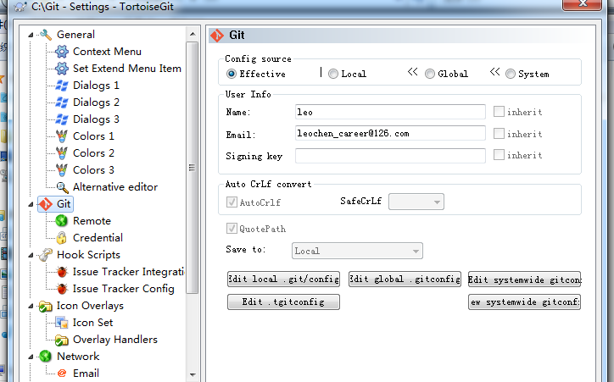Open the Overlay Handlers settings page
The height and width of the screenshot is (382, 614).
coord(115,340)
